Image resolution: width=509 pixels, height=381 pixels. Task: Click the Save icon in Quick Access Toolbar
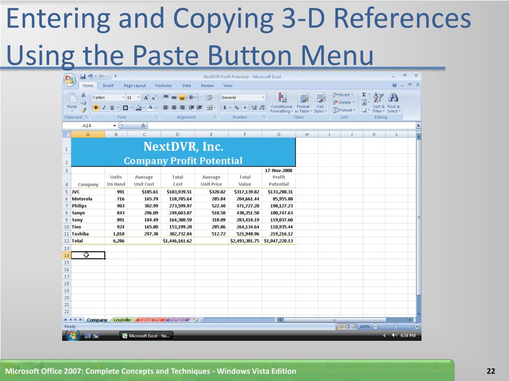[x=83, y=76]
